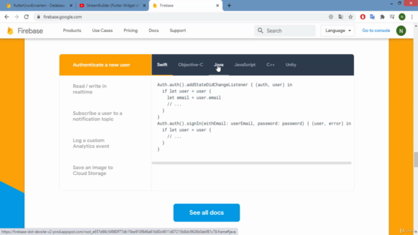The image size is (418, 235).
Task: Open the Support page
Action: (178, 31)
